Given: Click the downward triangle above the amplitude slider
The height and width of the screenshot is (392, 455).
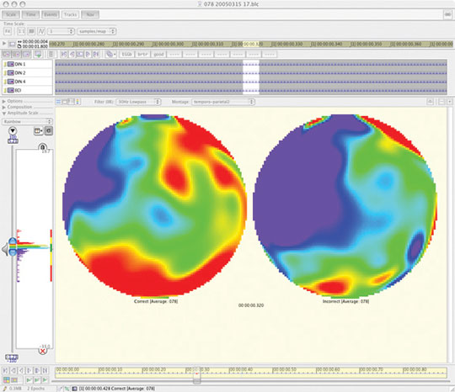Looking at the screenshot, I should point(13,130).
